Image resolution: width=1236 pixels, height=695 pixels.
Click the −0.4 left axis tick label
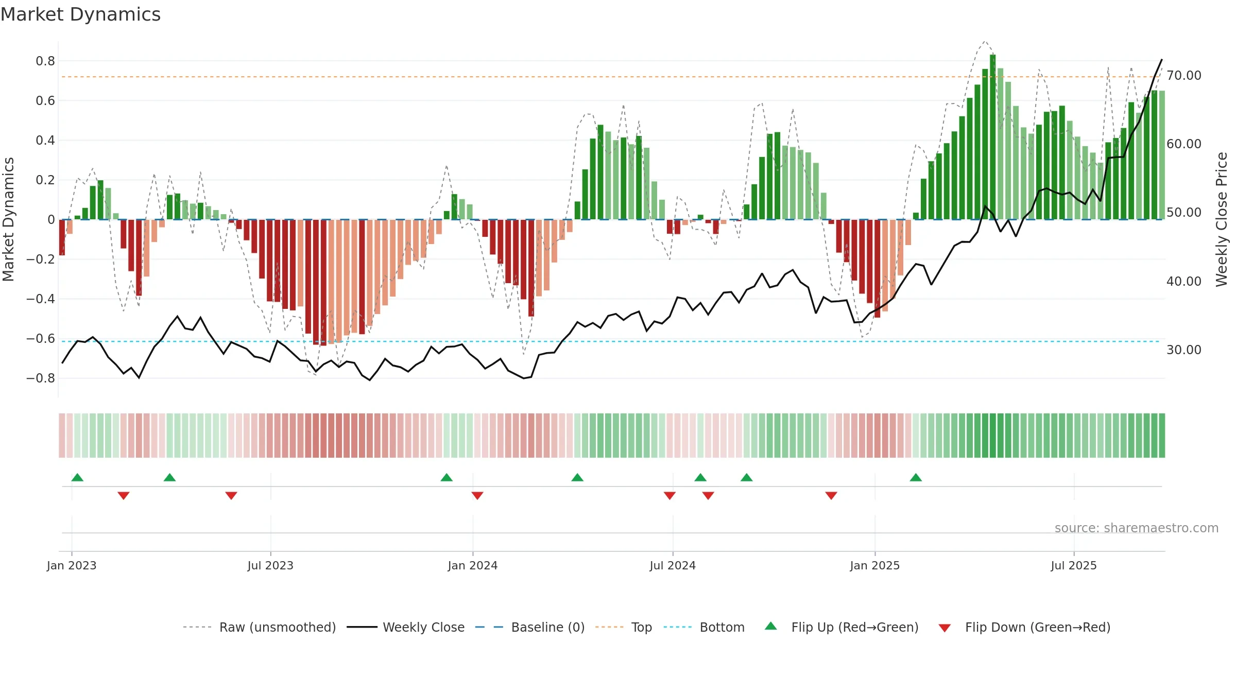pos(41,299)
